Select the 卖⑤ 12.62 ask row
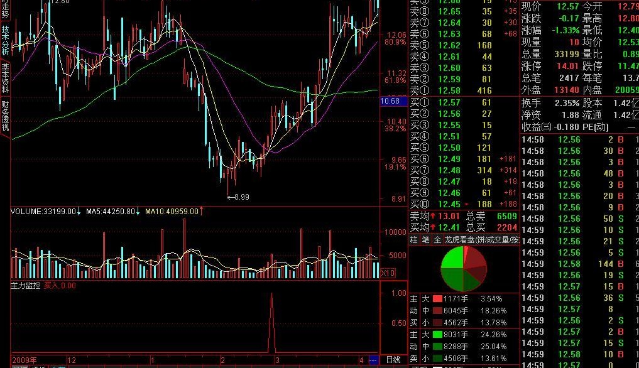Image resolution: width=639 pixels, height=368 pixels. [464, 45]
